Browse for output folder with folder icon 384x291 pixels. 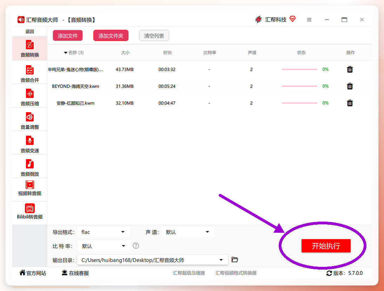[x=234, y=259]
